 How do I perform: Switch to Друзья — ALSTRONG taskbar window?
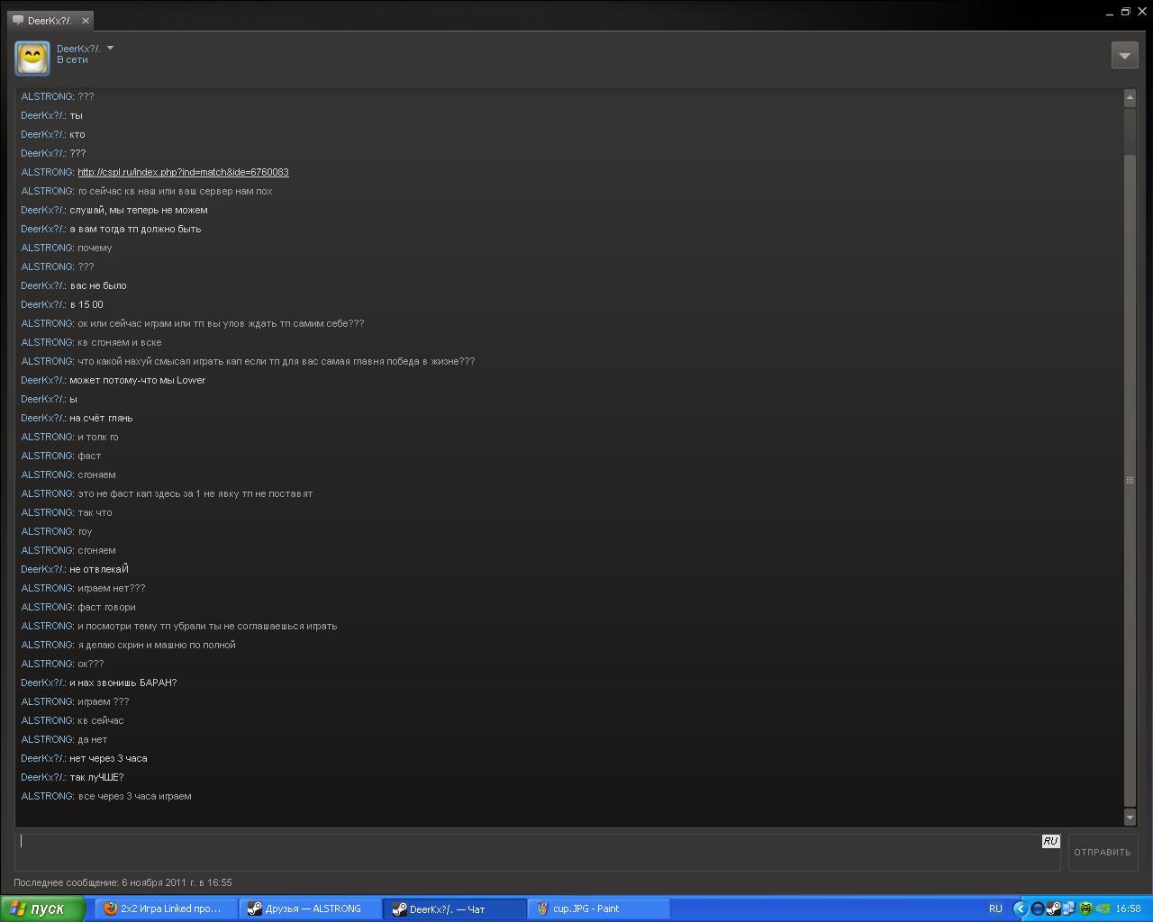tap(311, 908)
